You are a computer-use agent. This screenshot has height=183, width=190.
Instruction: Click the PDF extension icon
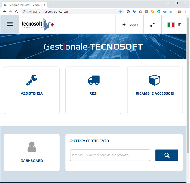tap(146, 12)
